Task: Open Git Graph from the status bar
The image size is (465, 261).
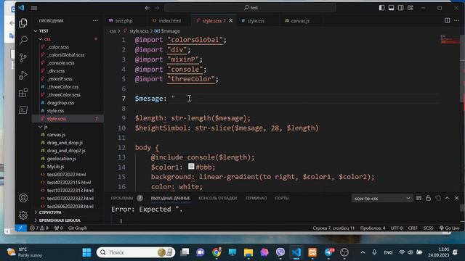Action: [78, 228]
